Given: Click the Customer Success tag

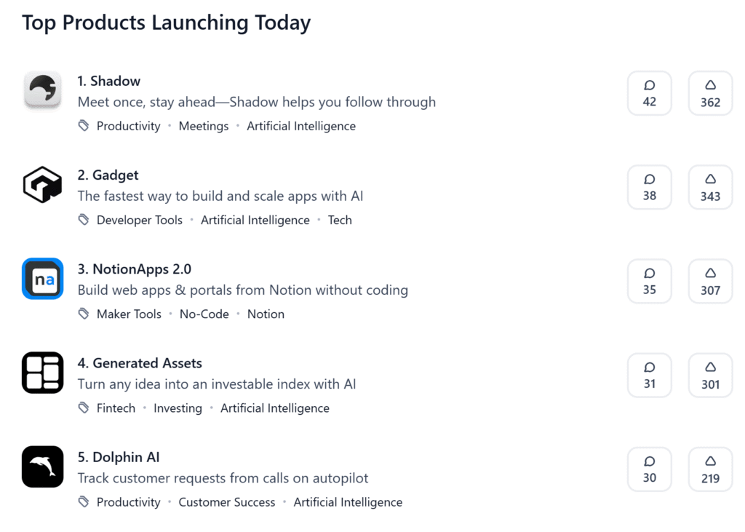Looking at the screenshot, I should click(227, 502).
